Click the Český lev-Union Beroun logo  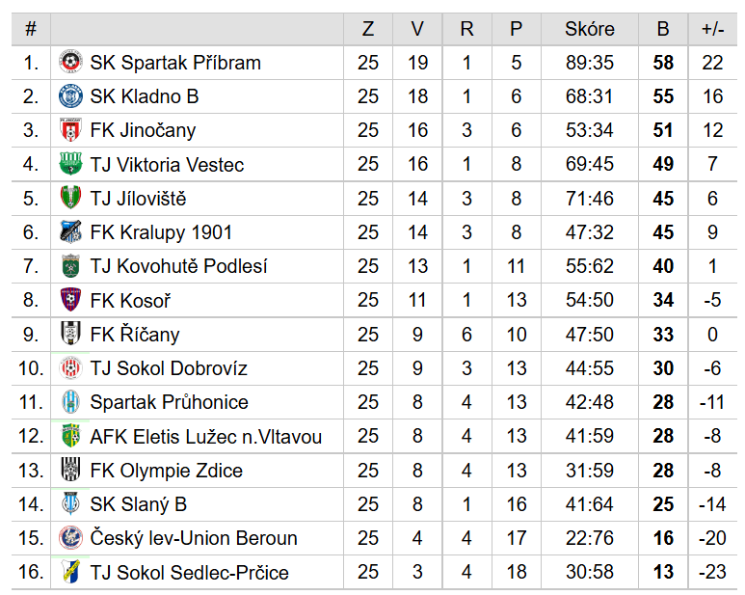point(70,538)
